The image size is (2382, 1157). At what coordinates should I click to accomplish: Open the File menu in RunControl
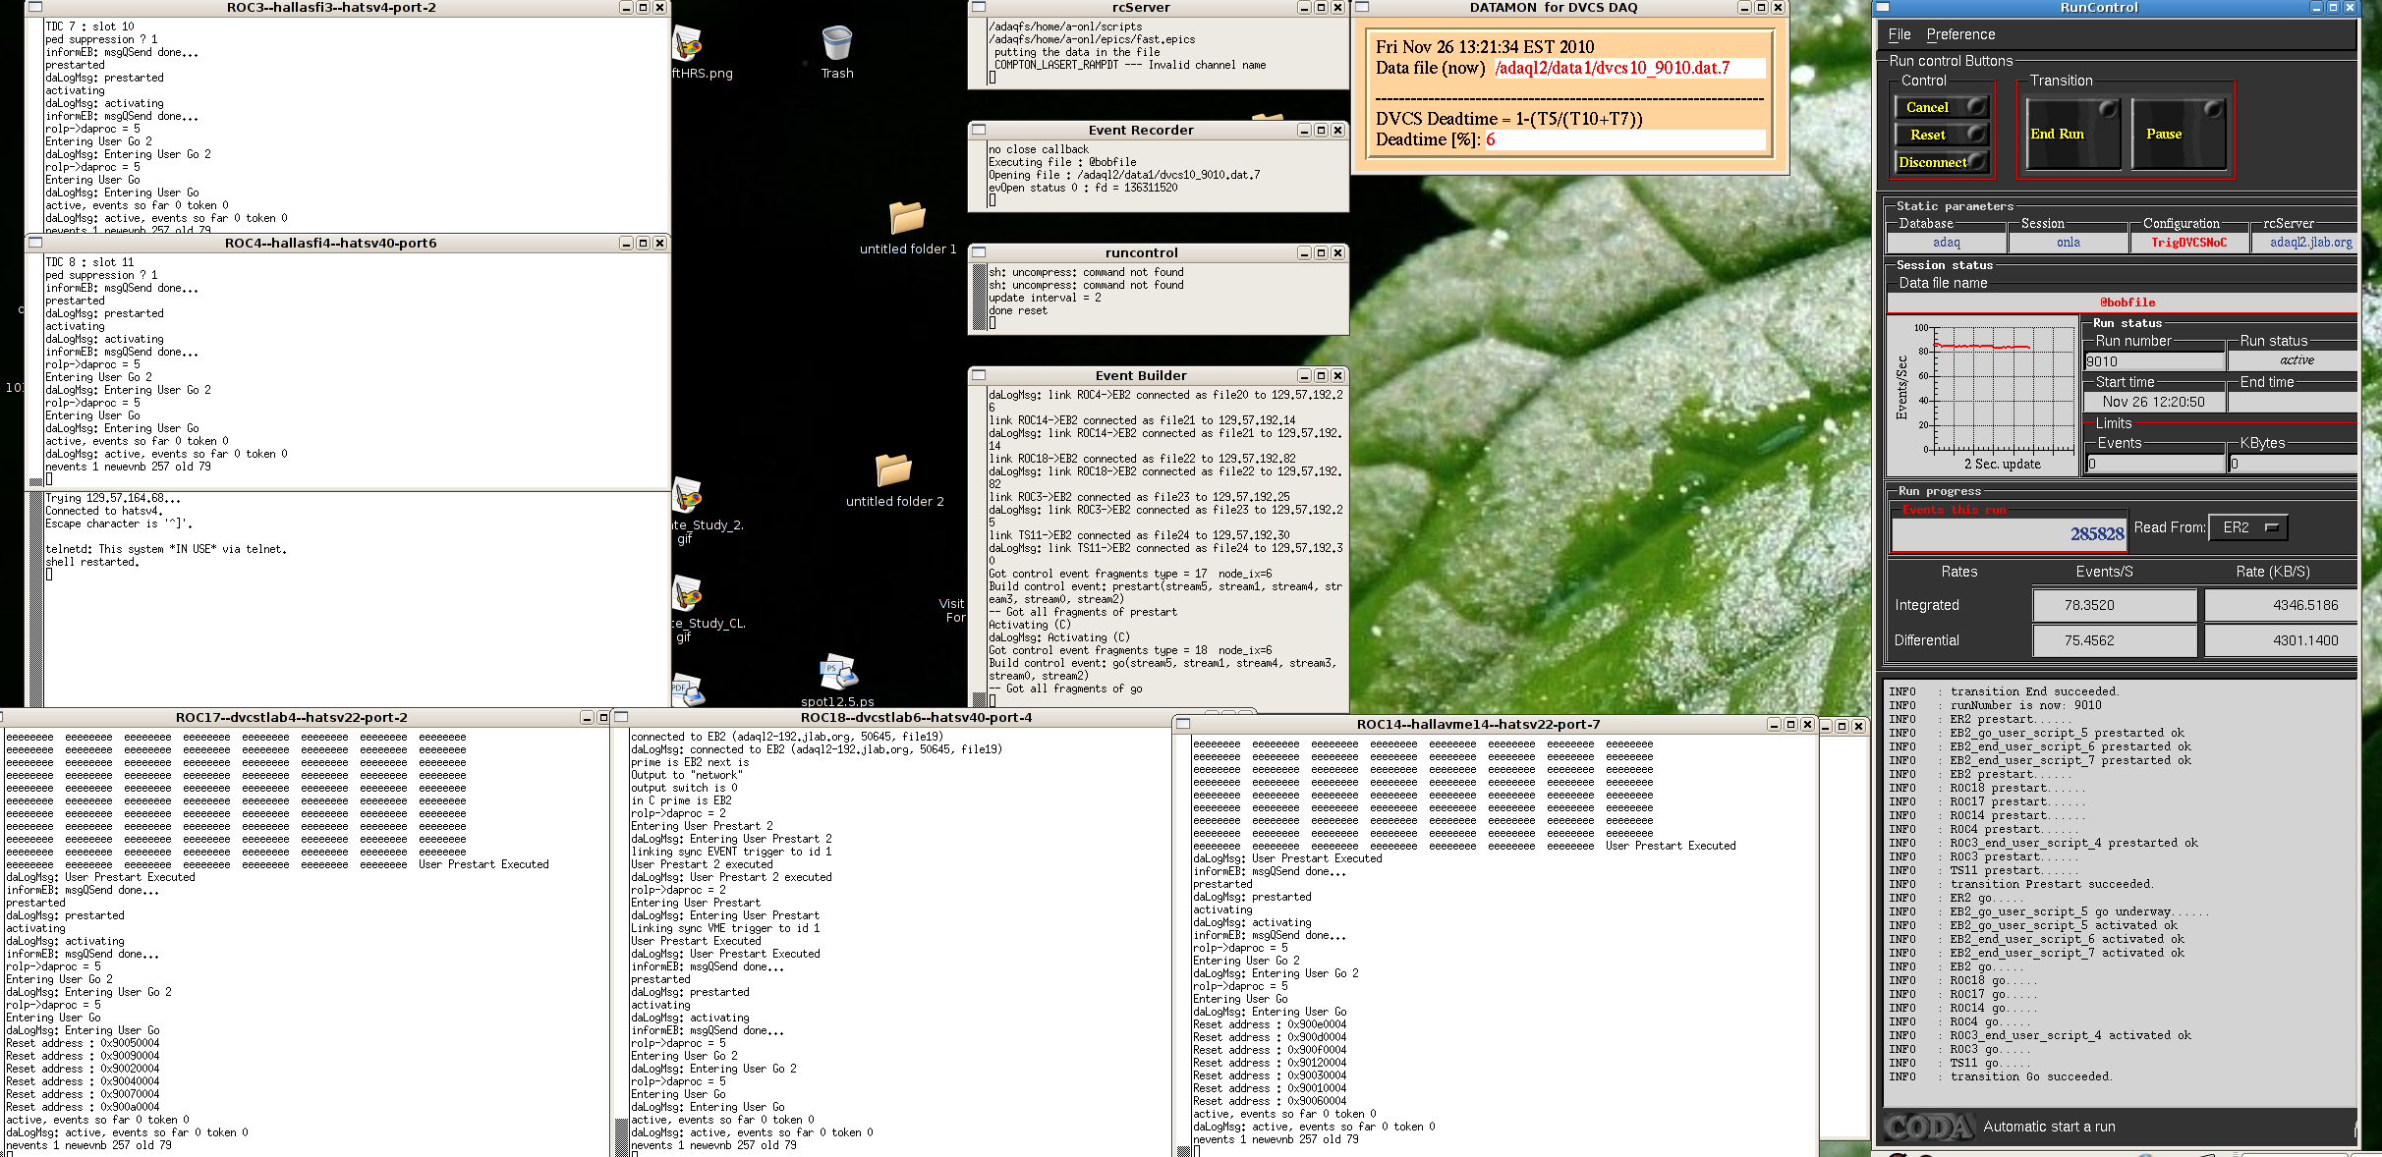pyautogui.click(x=1900, y=34)
